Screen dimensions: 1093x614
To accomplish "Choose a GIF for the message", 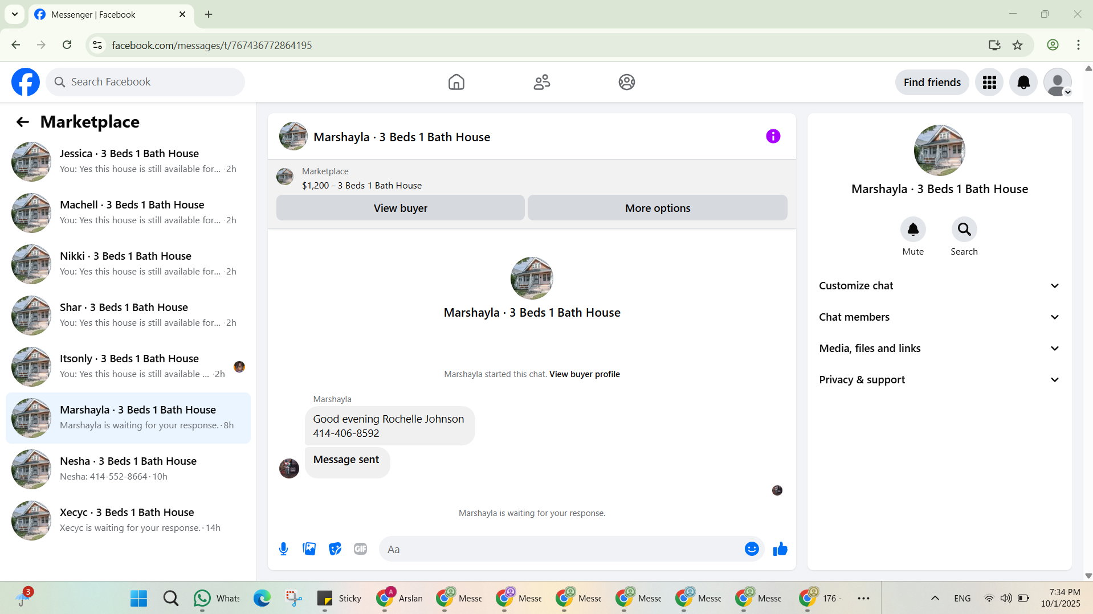I will click(361, 549).
